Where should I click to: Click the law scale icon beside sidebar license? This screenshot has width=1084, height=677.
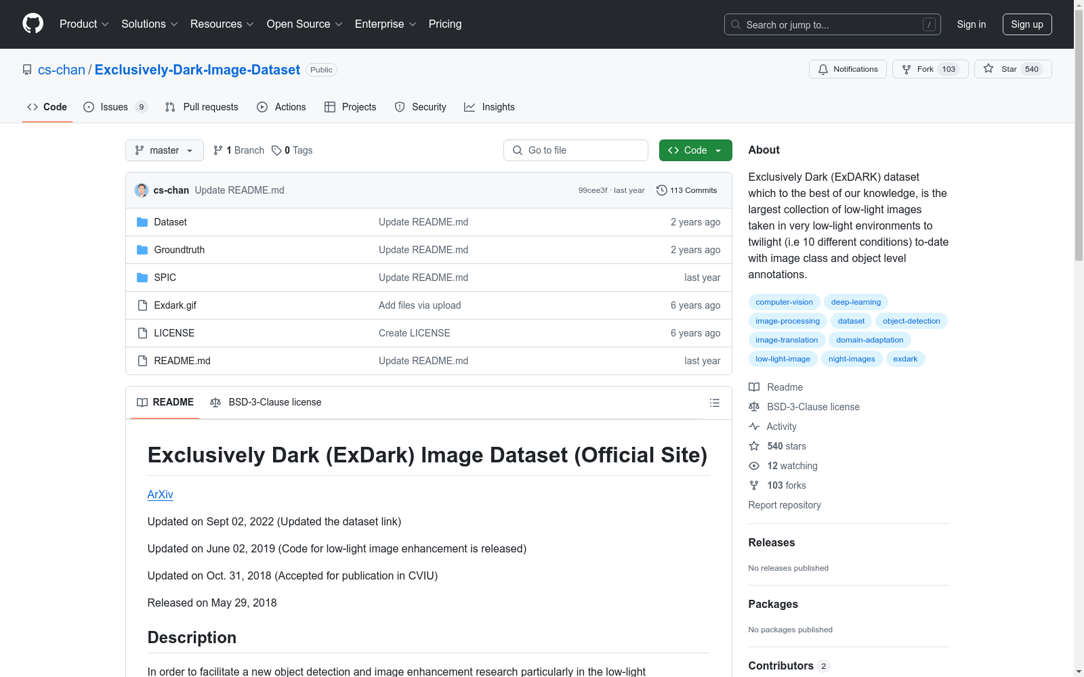(x=754, y=407)
